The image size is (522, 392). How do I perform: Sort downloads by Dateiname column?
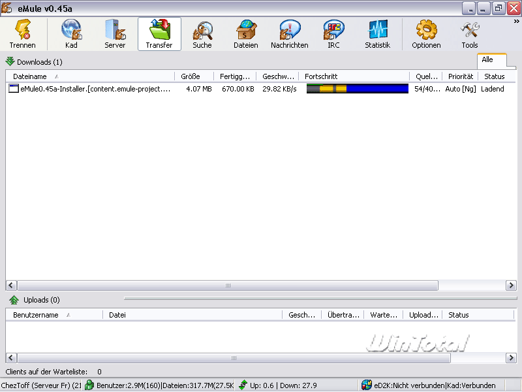(x=90, y=76)
